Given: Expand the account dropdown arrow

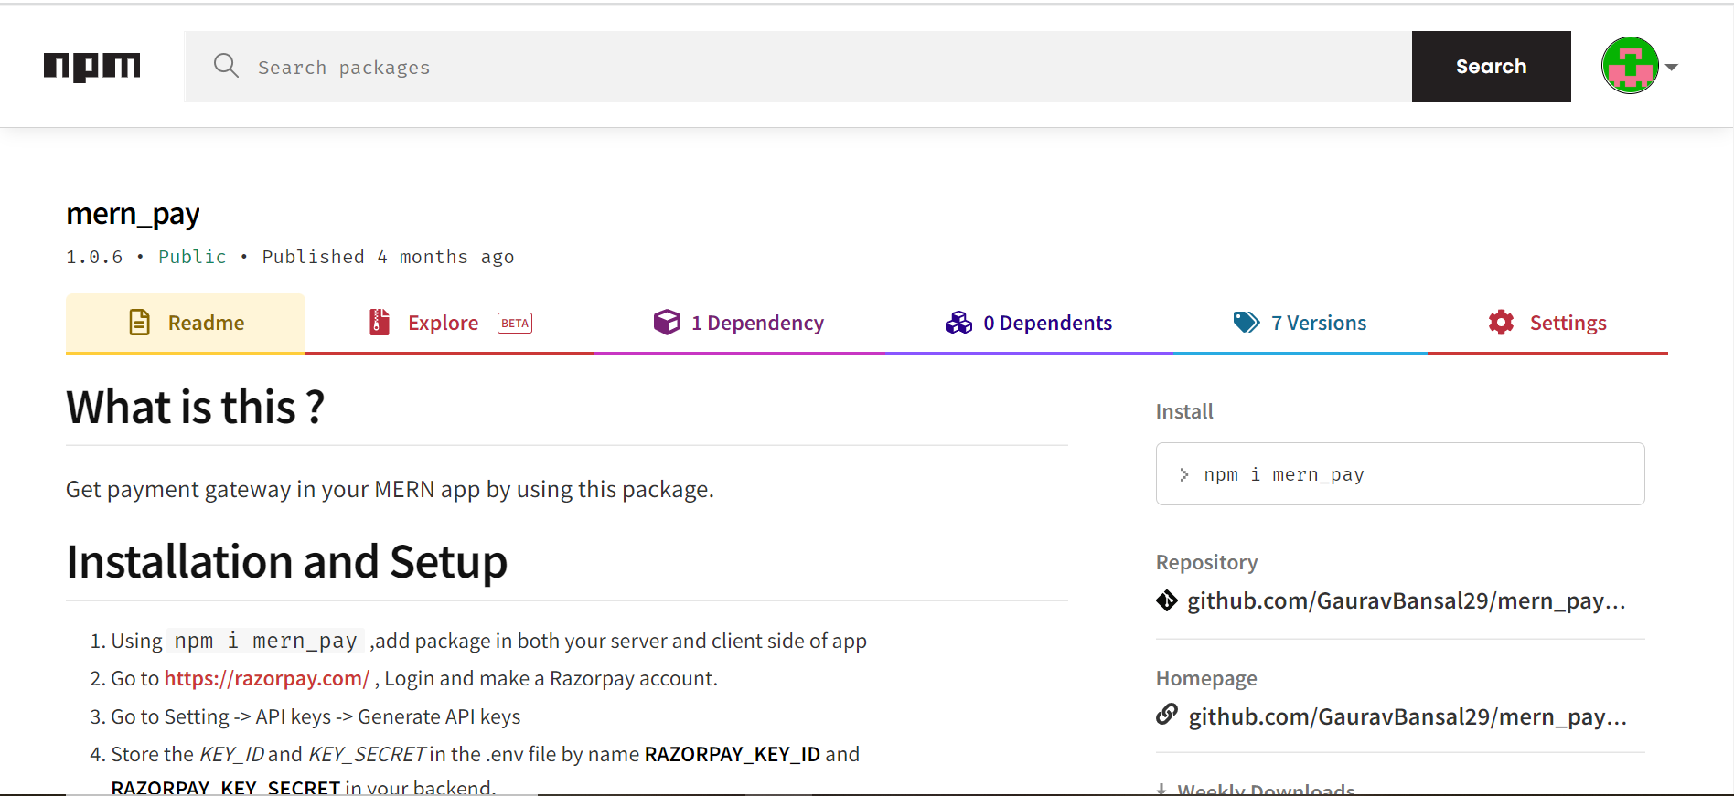Looking at the screenshot, I should coord(1672,67).
